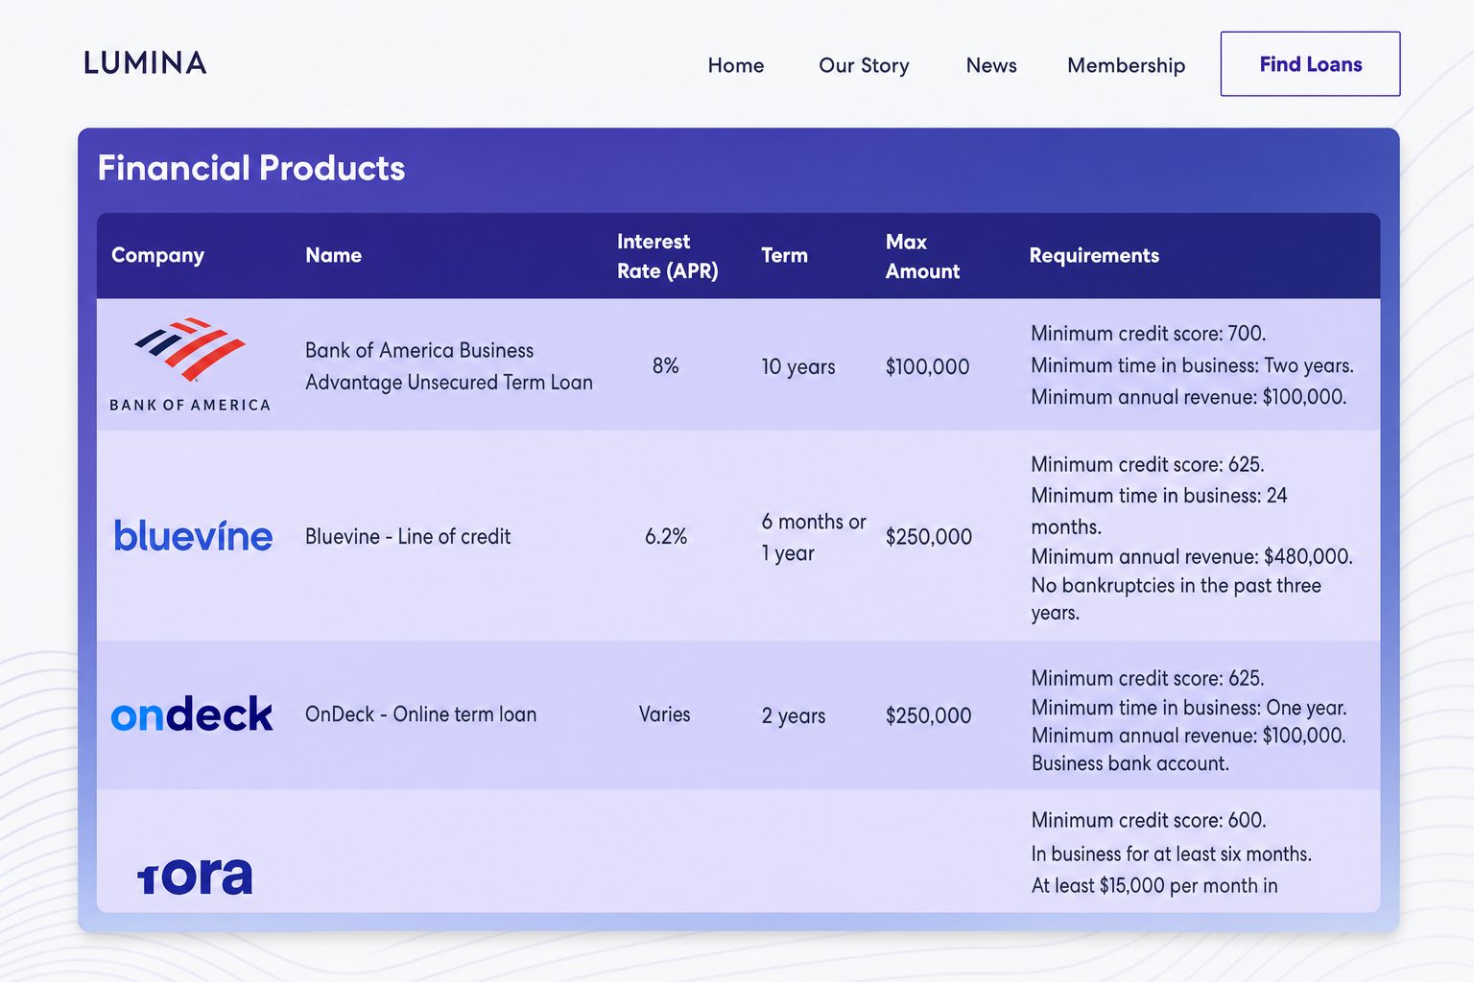Click Minimum time in business: 24 months
Screen dimensions: 1474x982
(1159, 511)
